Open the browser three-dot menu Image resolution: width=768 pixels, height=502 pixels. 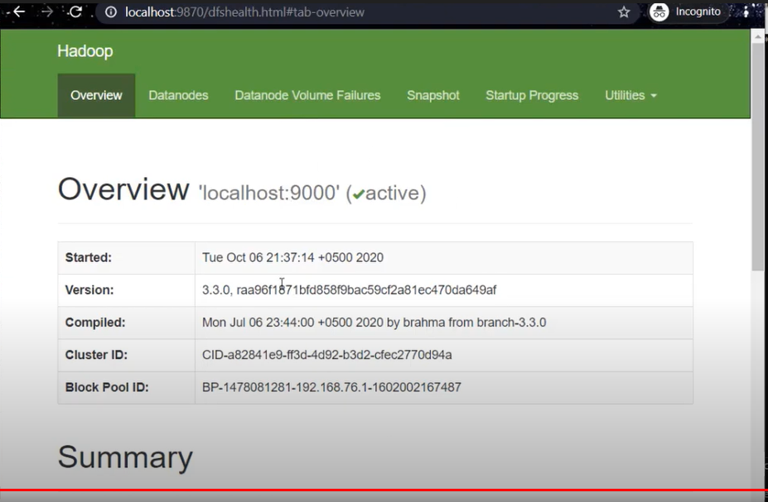point(746,12)
